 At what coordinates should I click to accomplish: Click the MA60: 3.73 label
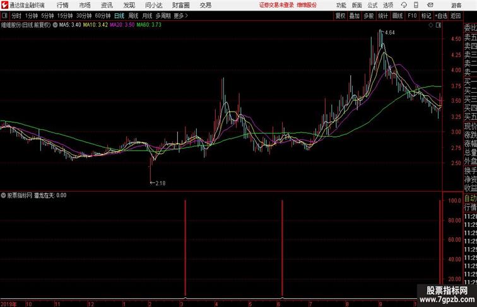click(x=149, y=25)
